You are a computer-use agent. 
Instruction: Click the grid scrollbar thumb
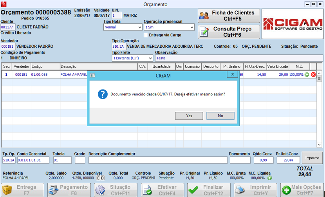click(319, 79)
